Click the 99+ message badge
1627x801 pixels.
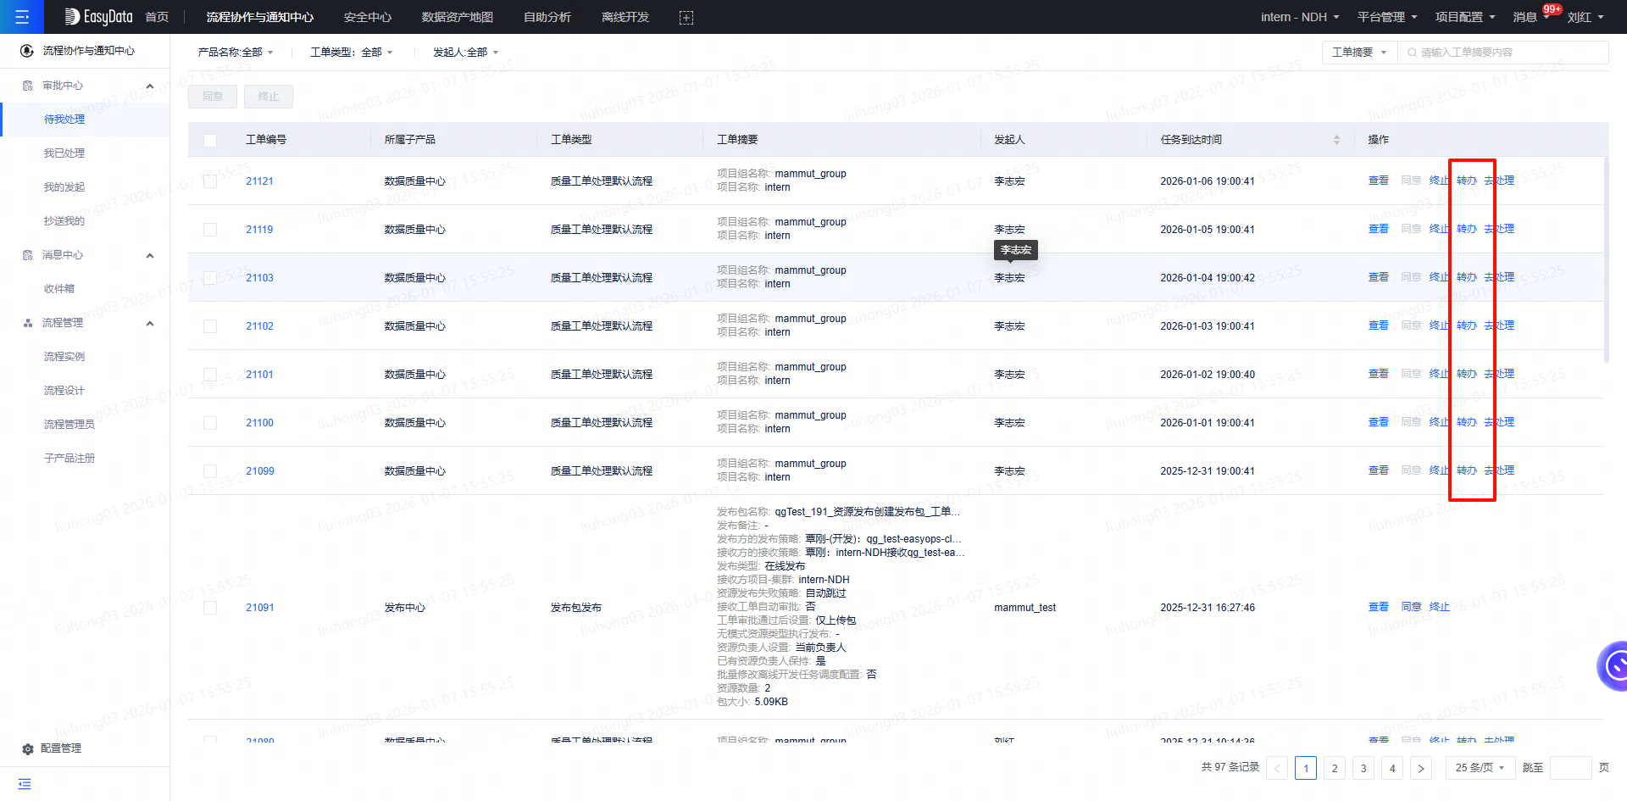pyautogui.click(x=1552, y=9)
